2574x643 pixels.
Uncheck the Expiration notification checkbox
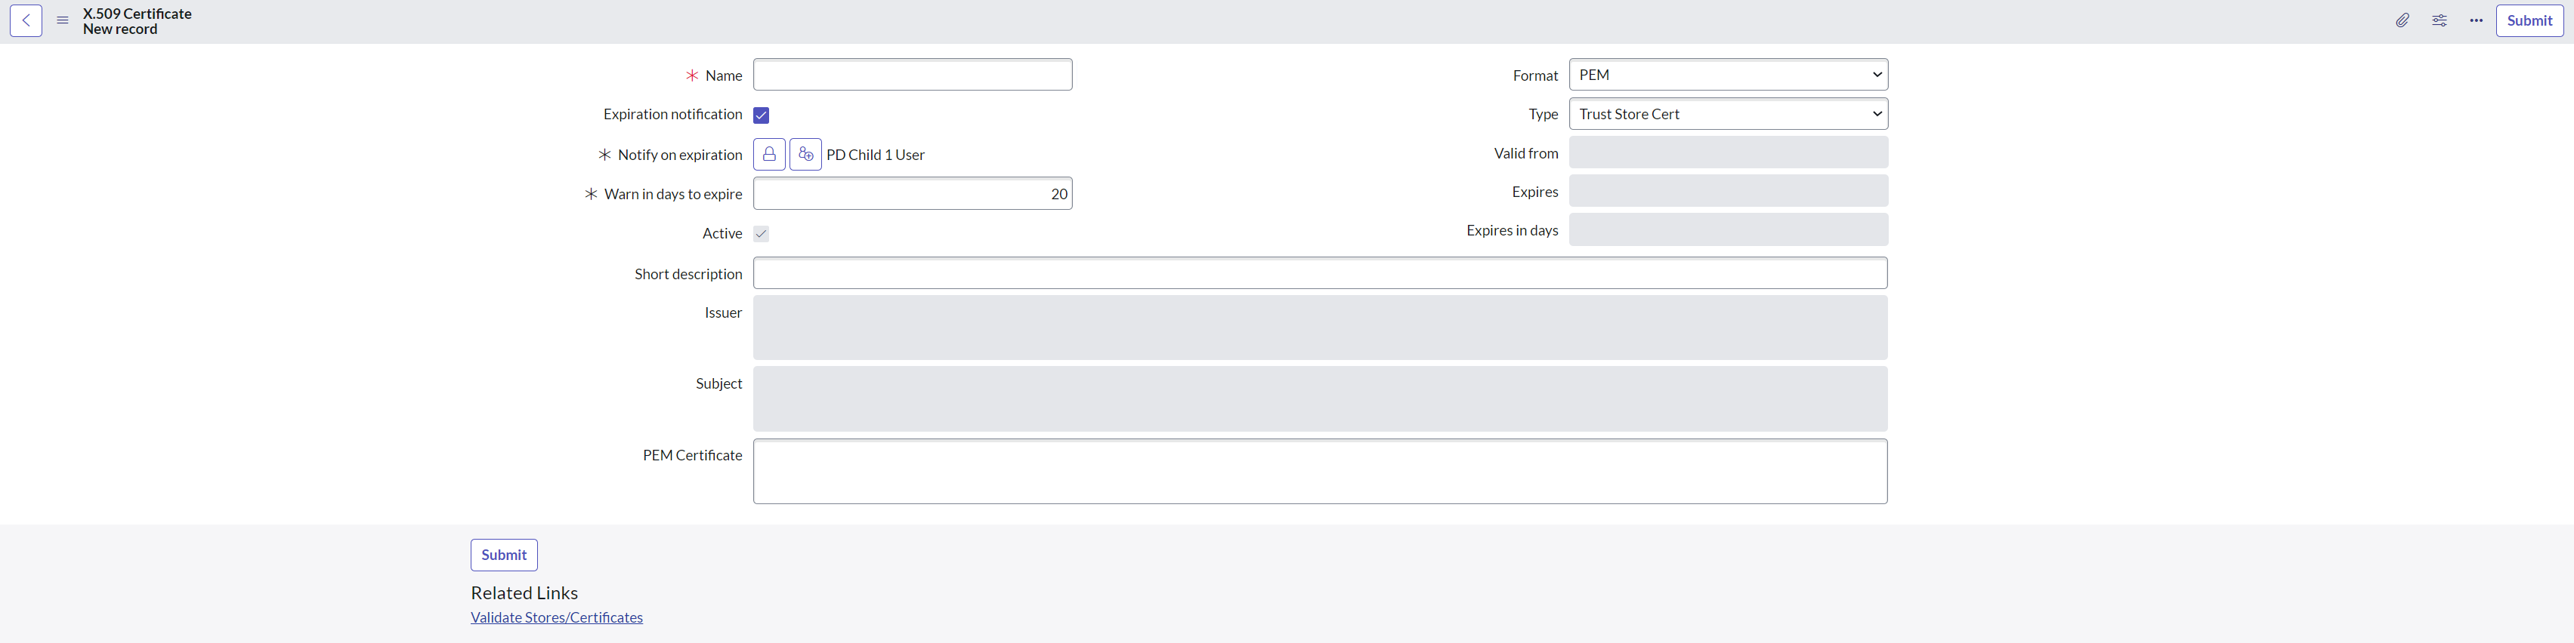(762, 115)
